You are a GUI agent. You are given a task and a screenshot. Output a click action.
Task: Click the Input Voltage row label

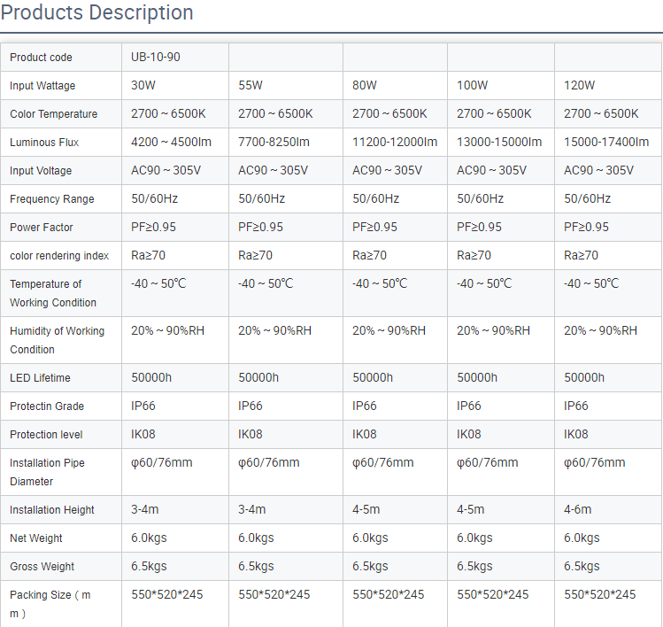(41, 171)
